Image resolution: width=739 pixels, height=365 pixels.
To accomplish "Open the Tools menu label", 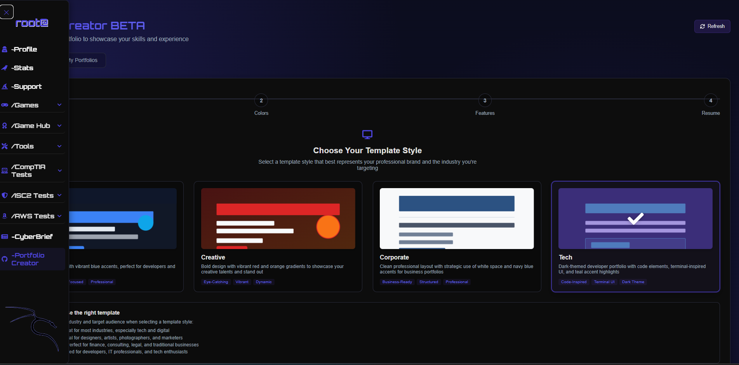I will [23, 146].
